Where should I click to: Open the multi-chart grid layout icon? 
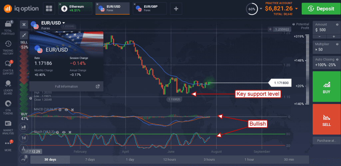click(x=49, y=9)
